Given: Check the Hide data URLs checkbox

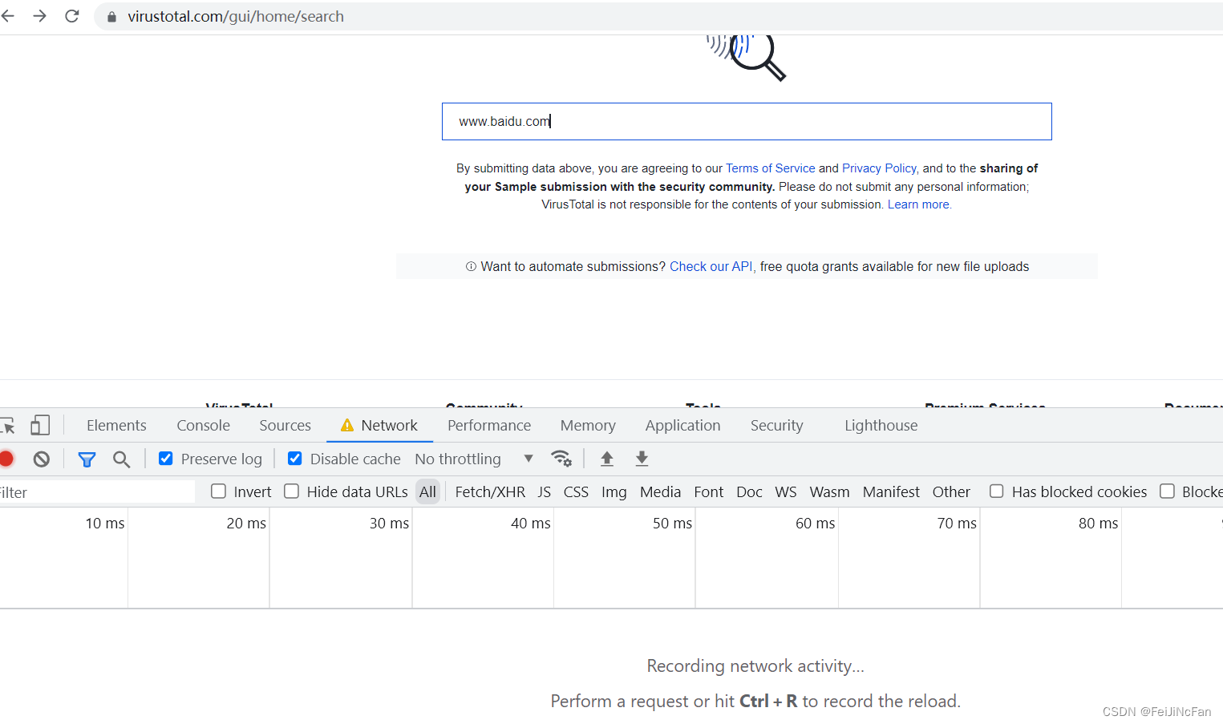Looking at the screenshot, I should click(x=291, y=491).
